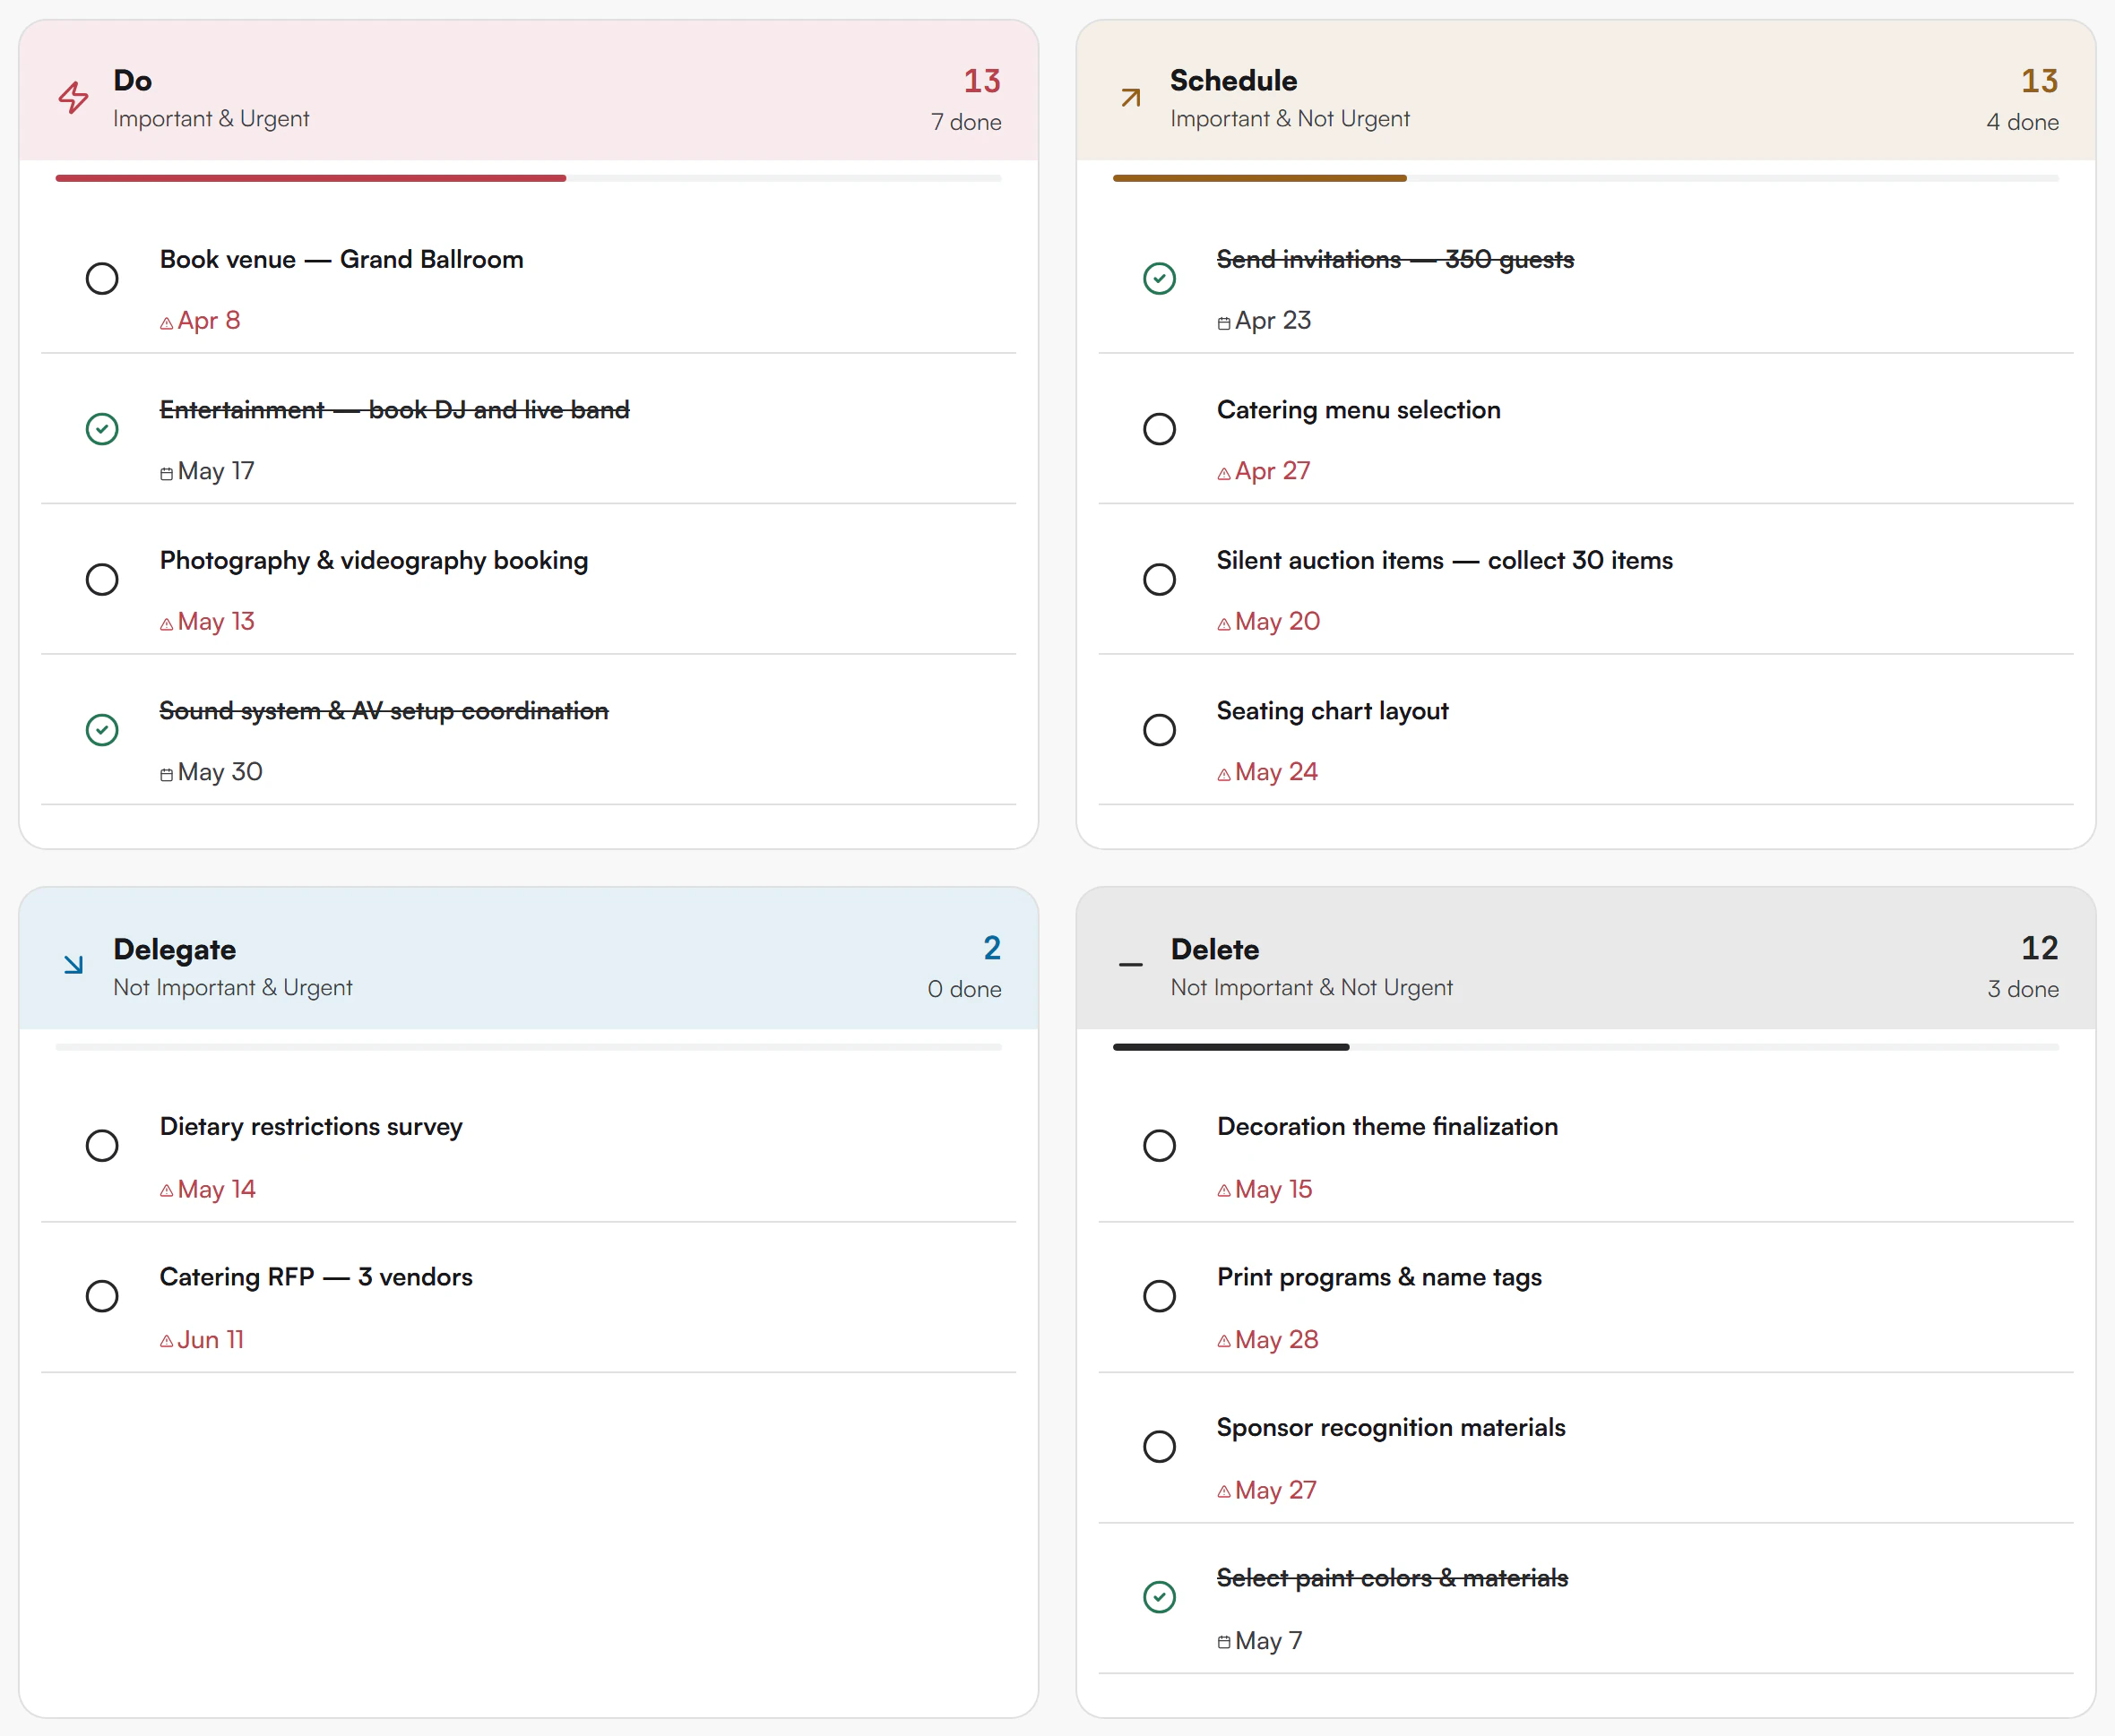Click the Delegate quadrant title
Screen dimensions: 2115x1736
pos(175,949)
